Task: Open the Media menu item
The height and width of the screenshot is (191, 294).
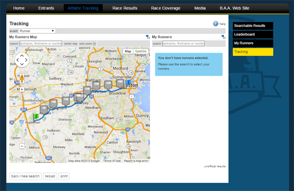Action: (x=200, y=8)
